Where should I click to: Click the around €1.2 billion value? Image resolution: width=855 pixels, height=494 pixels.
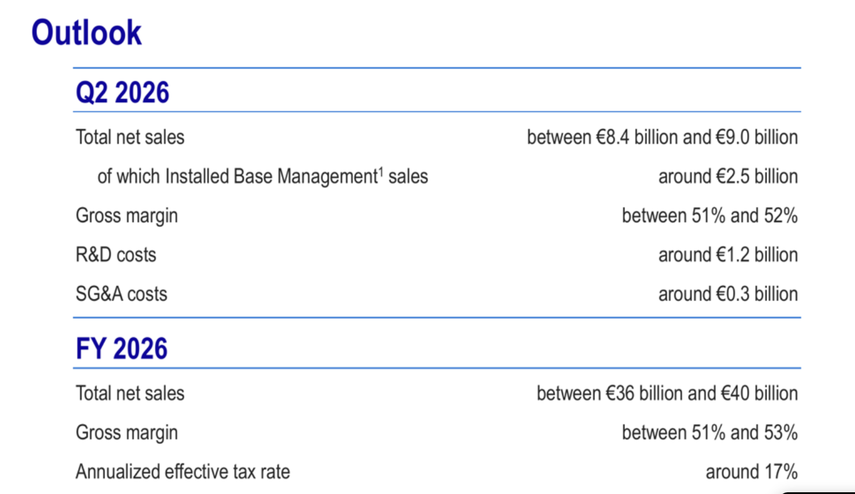[728, 255]
